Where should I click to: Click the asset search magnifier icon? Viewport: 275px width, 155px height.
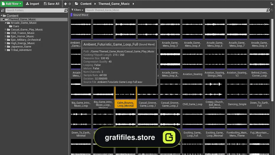point(268,10)
